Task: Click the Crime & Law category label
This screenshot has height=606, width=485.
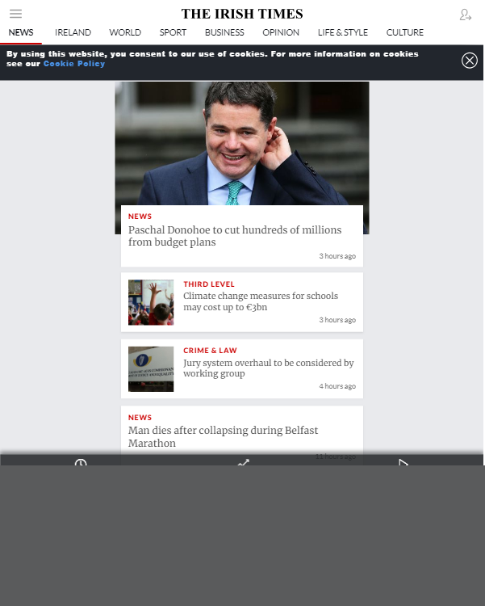Action: click(210, 351)
